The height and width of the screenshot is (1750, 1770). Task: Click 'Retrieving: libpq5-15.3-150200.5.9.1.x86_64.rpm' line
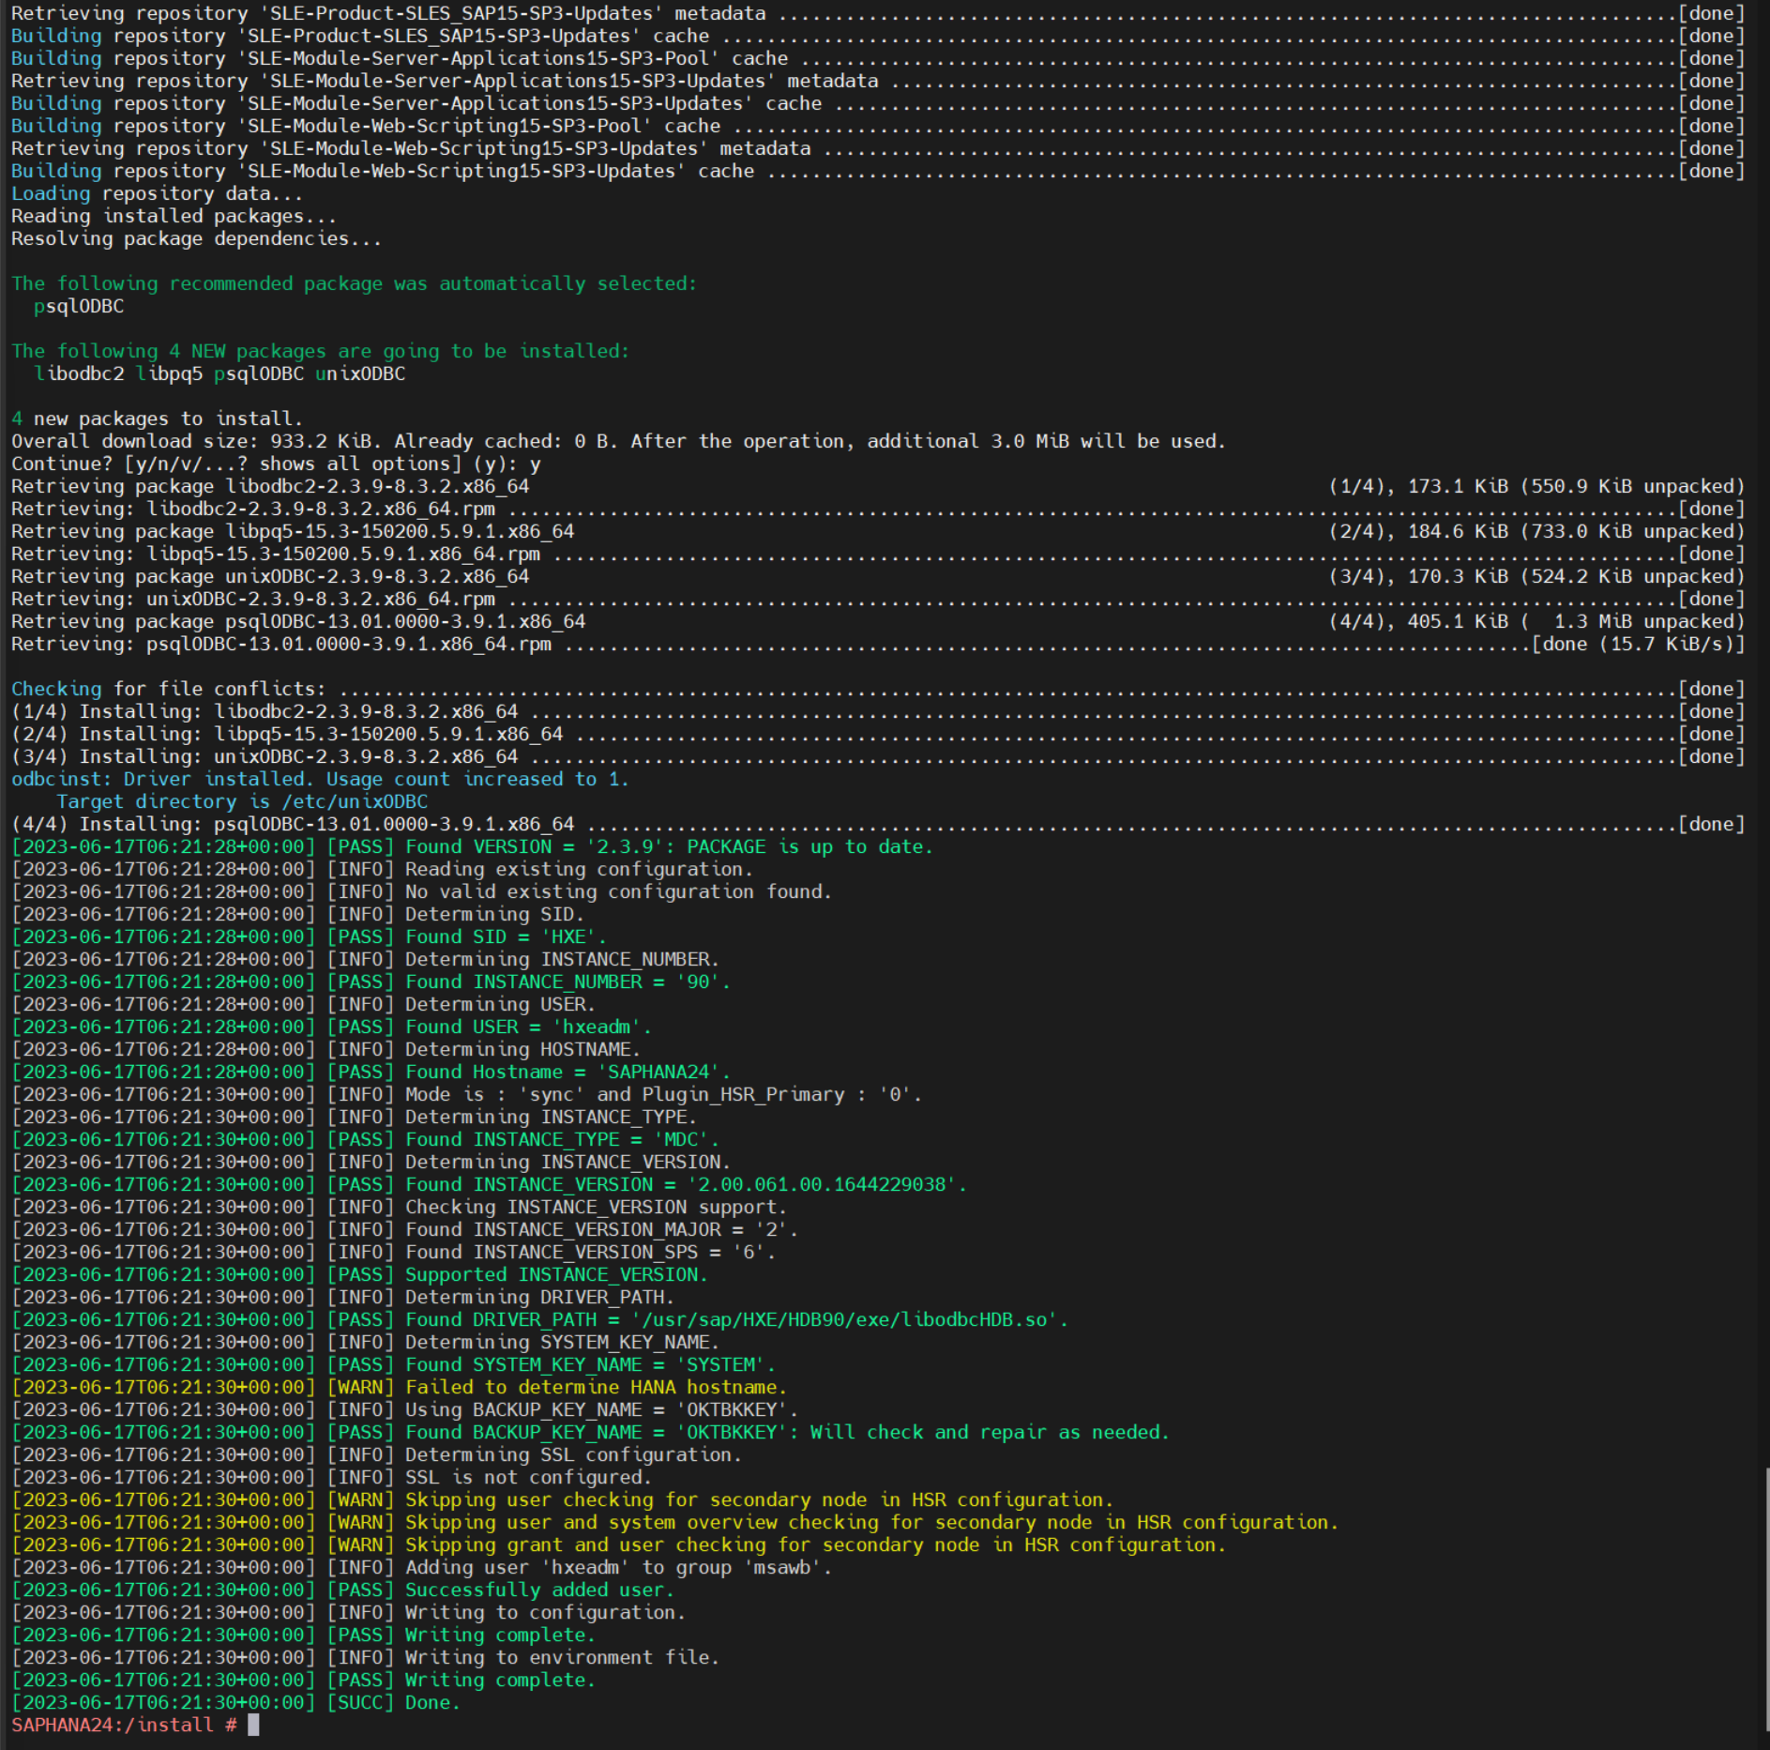click(878, 554)
